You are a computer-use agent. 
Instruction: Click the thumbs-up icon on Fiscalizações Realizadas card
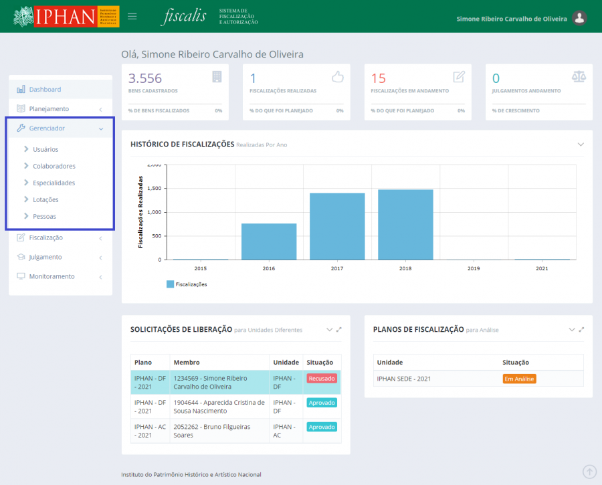337,76
